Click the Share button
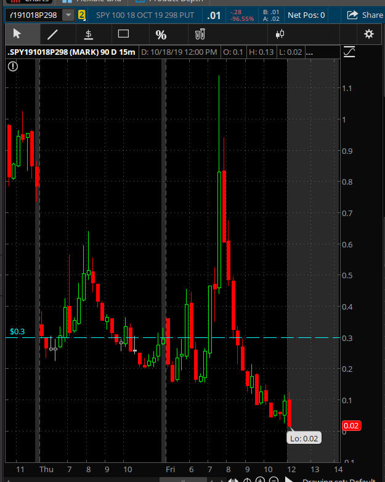The width and height of the screenshot is (385, 482). (x=365, y=15)
